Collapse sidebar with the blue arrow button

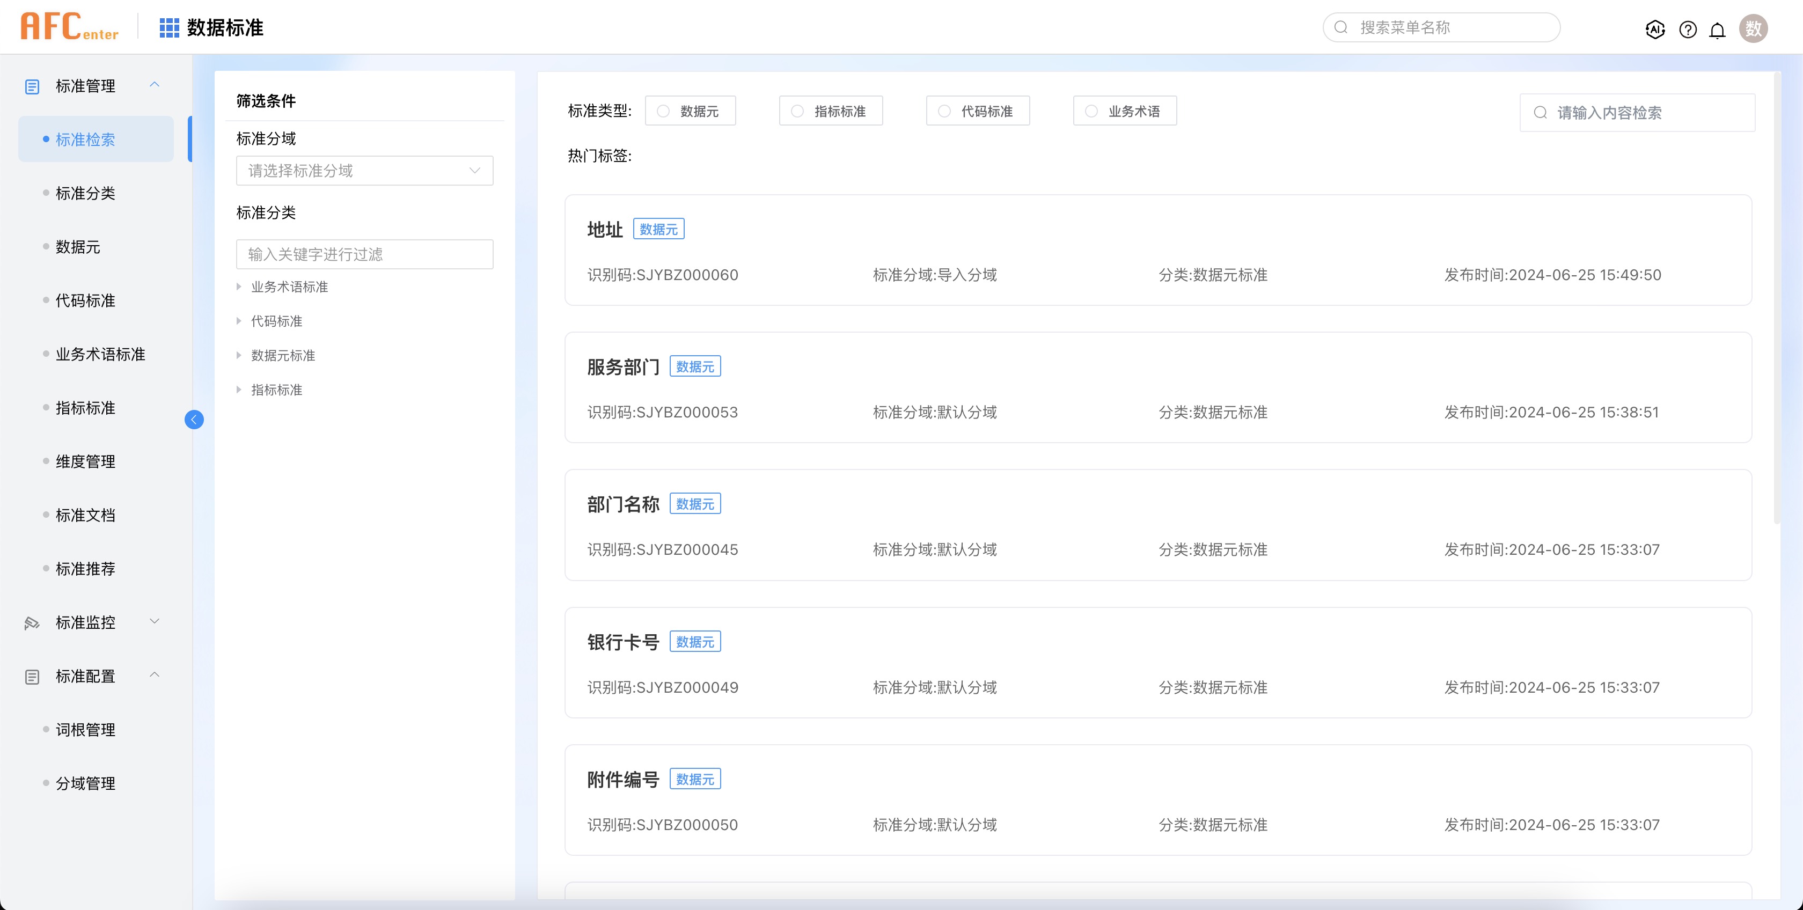194,419
